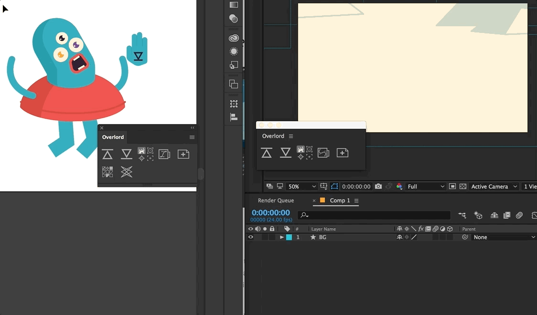
Task: Click the Gradient panel icon
Action: click(x=234, y=5)
